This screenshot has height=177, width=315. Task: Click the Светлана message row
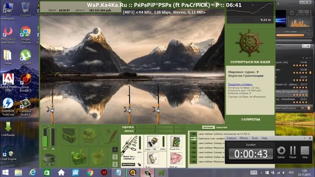click(x=211, y=139)
